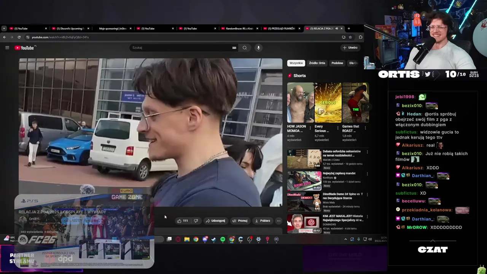Screen dimensions: 487x274
Task: Click the Shorts section heading
Action: point(299,76)
